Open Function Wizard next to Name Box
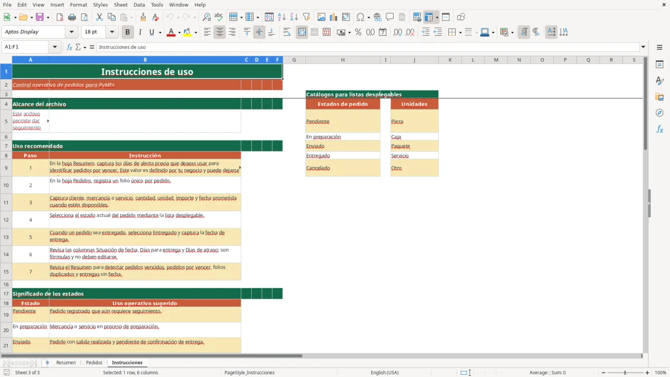Viewport: 670px width, 377px height. coord(70,47)
